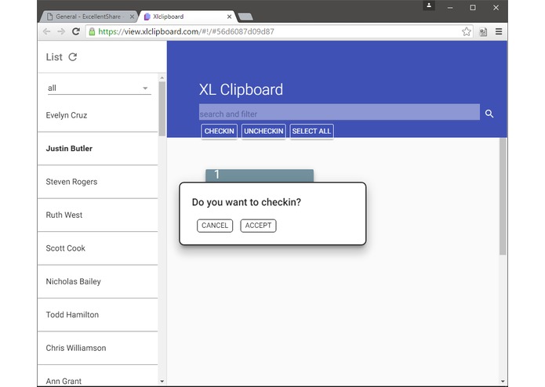Select Nicholas Bailey in the list

[x=98, y=281]
